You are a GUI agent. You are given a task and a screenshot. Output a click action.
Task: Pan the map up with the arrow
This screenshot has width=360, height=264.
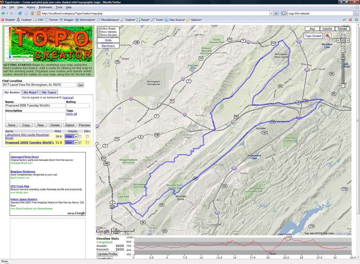click(x=343, y=36)
